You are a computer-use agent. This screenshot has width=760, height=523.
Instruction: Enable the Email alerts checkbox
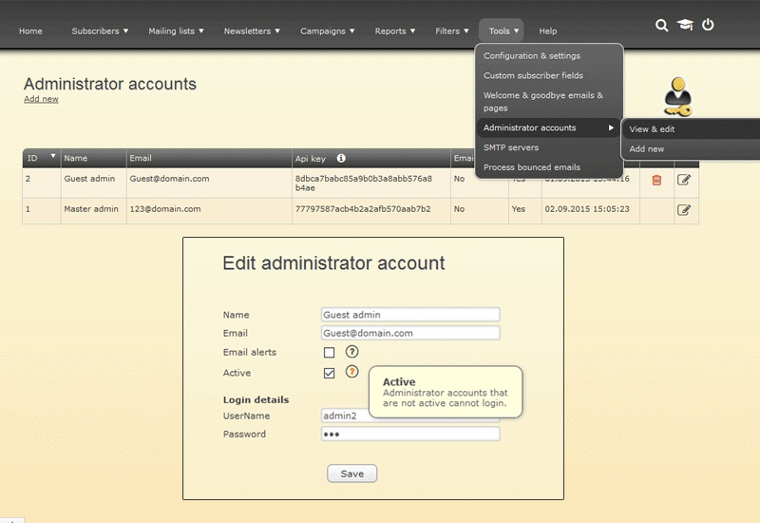[x=329, y=352]
